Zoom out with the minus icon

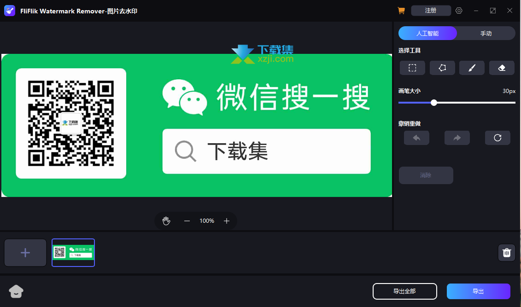187,221
